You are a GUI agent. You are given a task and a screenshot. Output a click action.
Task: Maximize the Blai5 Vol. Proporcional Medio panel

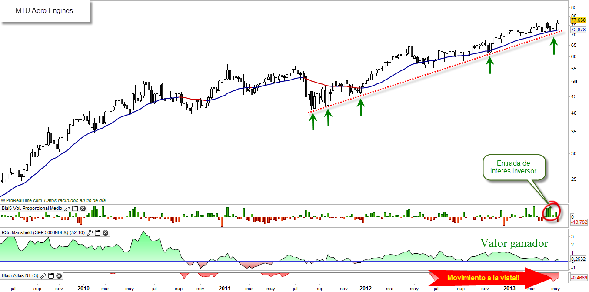pyautogui.click(x=75, y=209)
